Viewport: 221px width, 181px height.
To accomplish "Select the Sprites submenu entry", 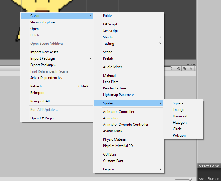I will point(129,103).
